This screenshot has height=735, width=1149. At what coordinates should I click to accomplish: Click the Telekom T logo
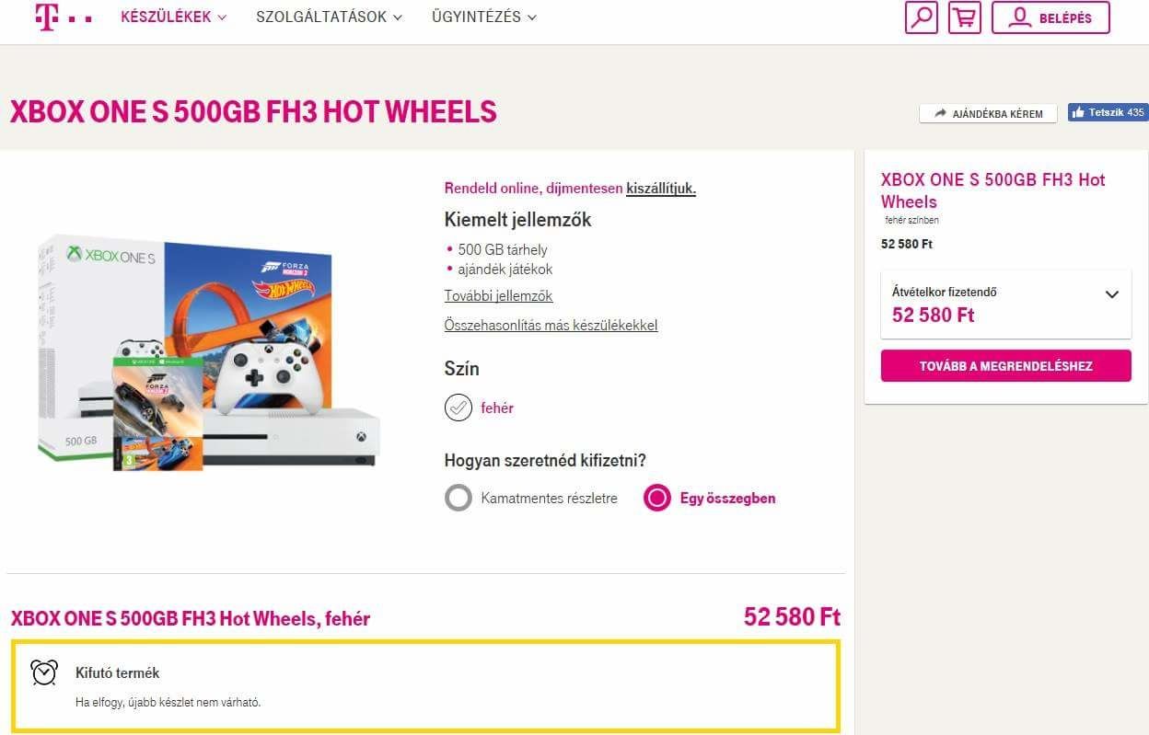[48, 17]
